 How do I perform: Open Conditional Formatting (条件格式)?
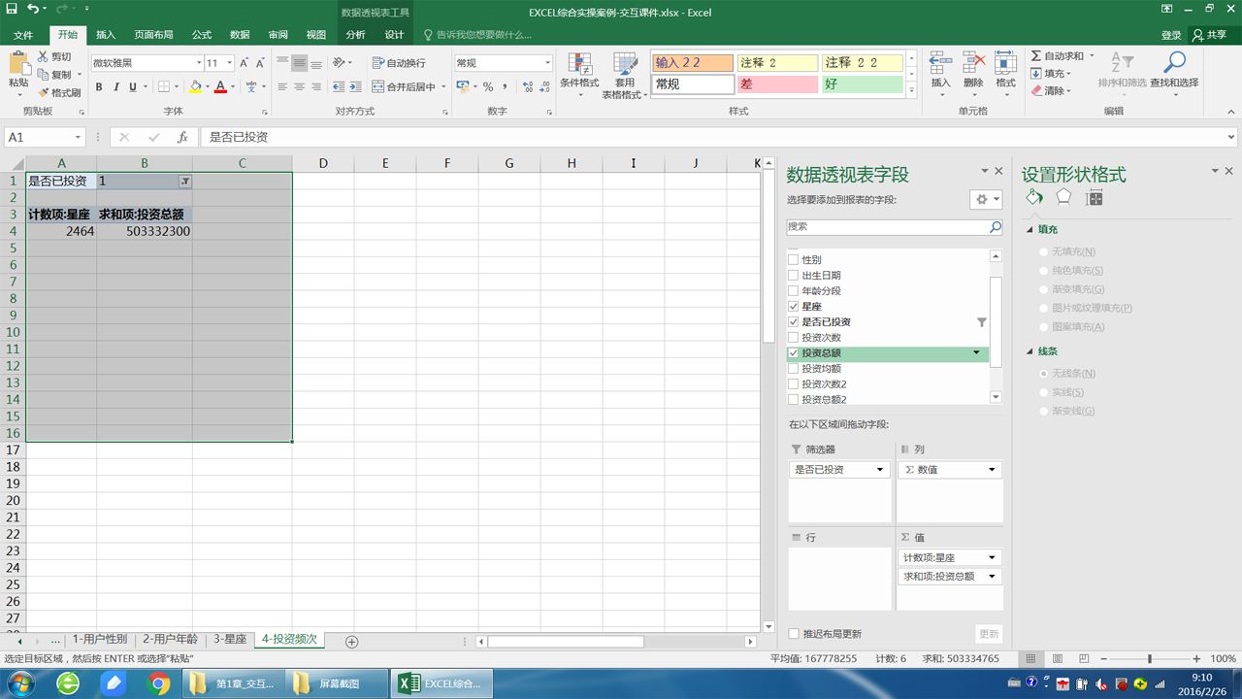(579, 75)
